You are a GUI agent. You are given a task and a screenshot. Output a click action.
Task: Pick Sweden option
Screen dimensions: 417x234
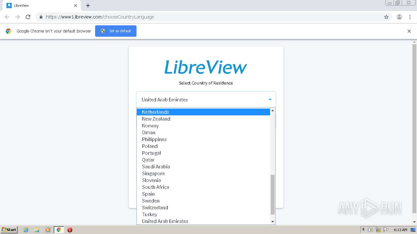[203, 201]
